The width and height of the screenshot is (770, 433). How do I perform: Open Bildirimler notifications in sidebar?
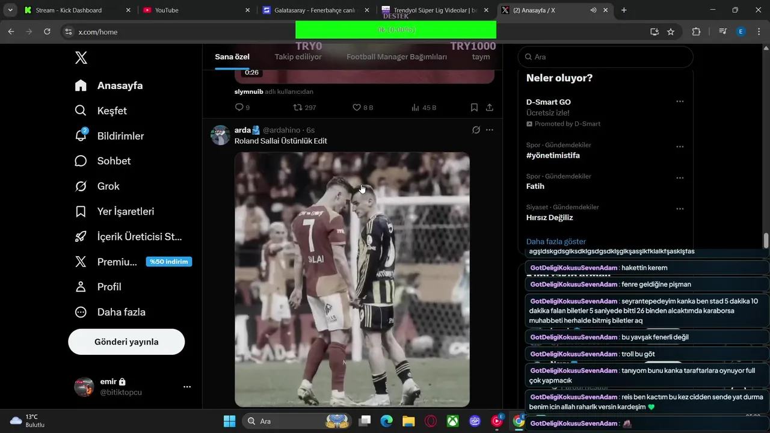point(109,136)
